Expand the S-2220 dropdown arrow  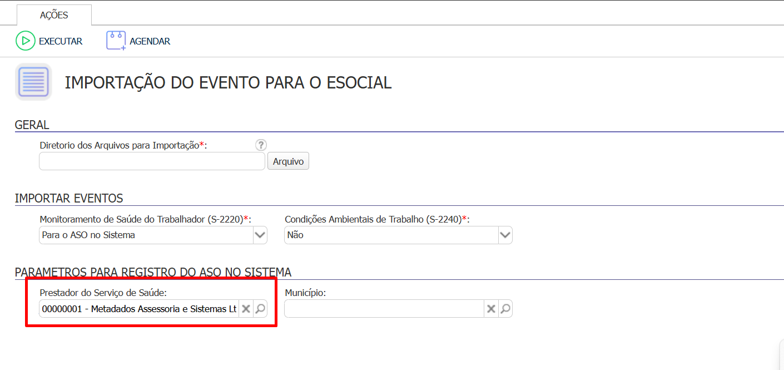coord(260,235)
